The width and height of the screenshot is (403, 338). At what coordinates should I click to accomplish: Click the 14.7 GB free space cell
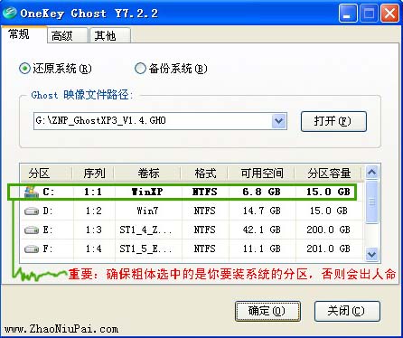pos(262,211)
